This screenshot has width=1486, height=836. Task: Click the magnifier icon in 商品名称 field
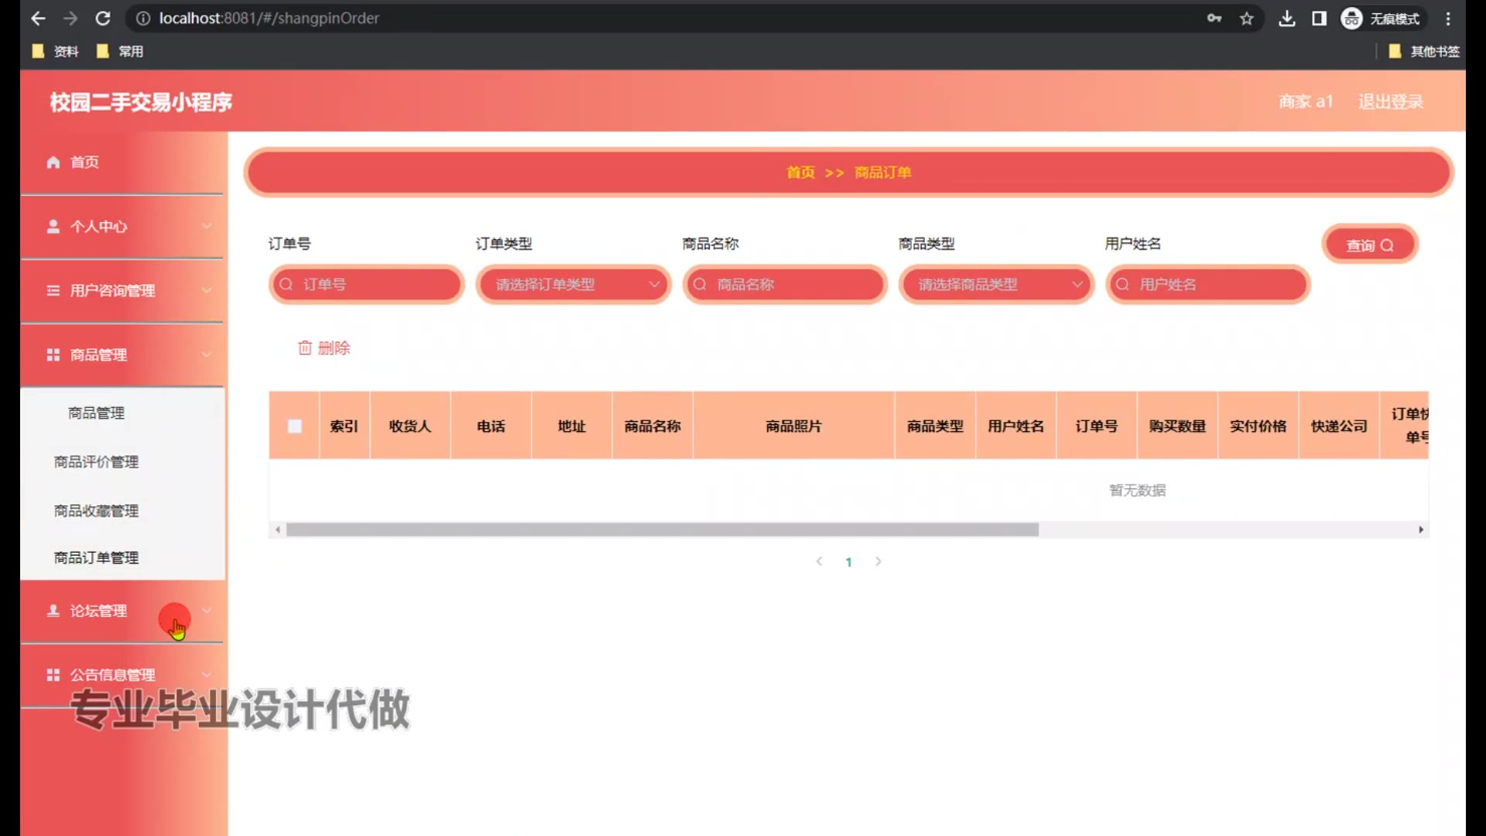[700, 284]
